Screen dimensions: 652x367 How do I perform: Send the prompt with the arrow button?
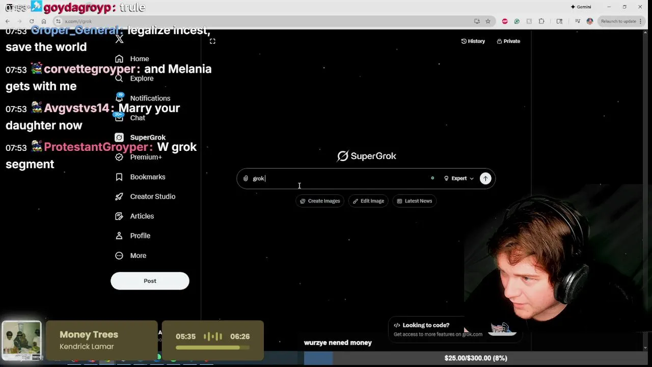pyautogui.click(x=485, y=178)
